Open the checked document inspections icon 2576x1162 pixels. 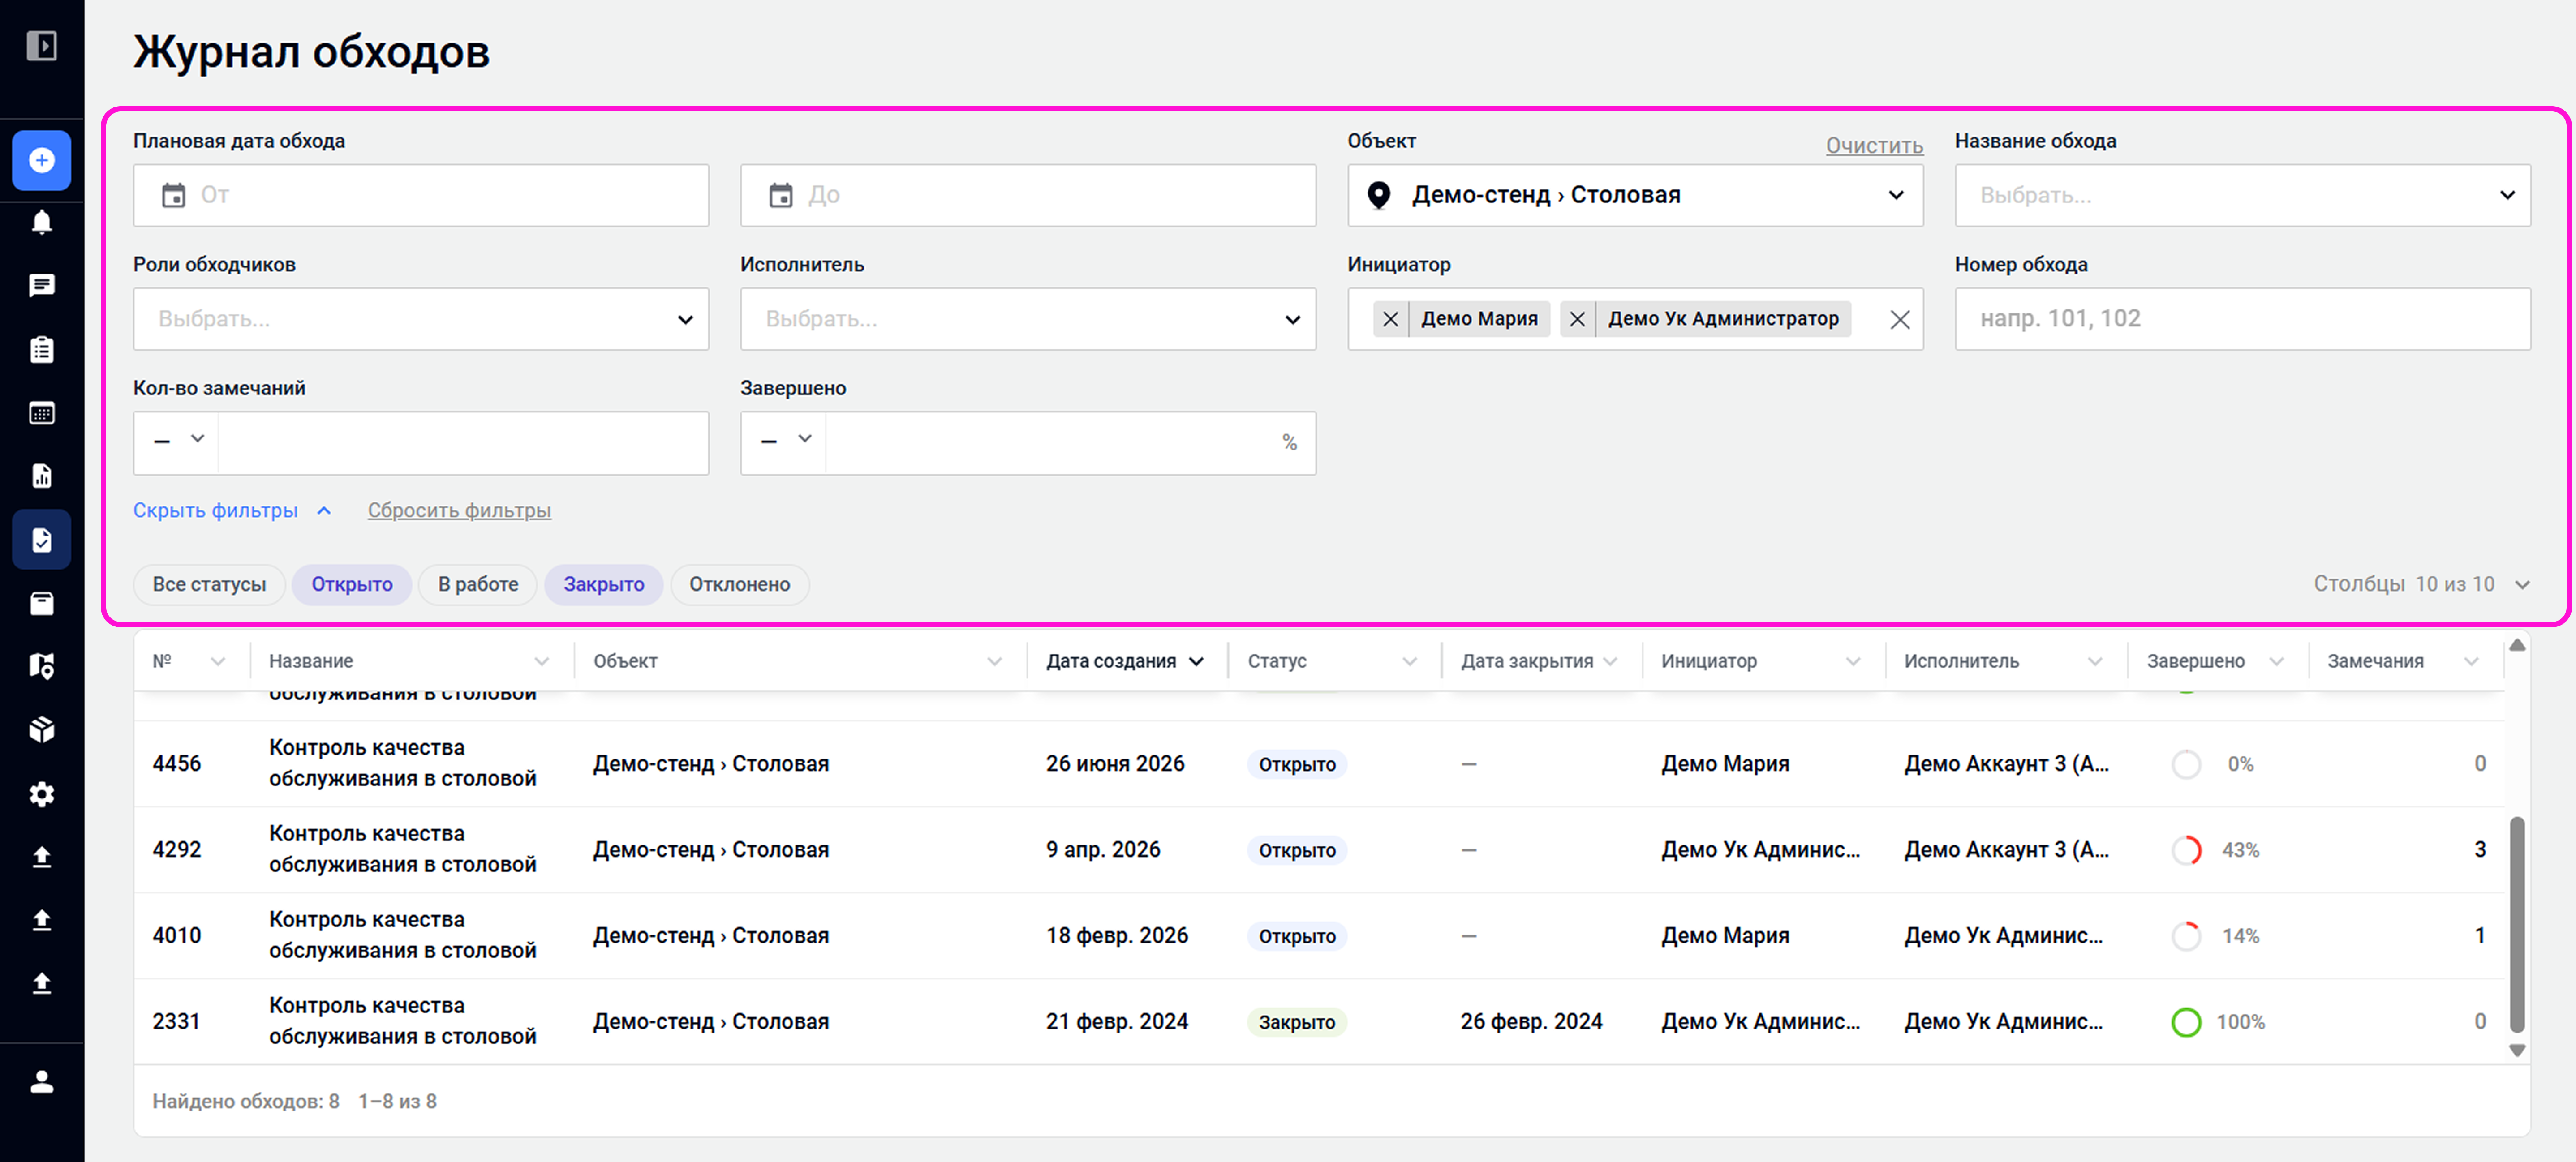pos(41,540)
